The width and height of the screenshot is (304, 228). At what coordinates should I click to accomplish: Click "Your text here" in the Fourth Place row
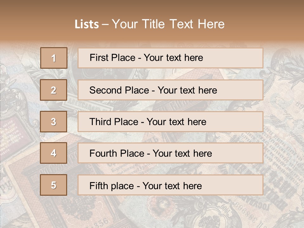(x=182, y=154)
